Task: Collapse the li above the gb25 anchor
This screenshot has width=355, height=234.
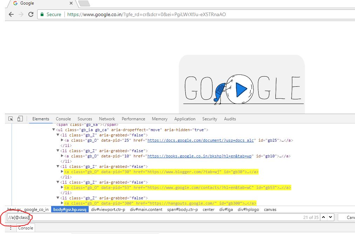Action: point(58,135)
